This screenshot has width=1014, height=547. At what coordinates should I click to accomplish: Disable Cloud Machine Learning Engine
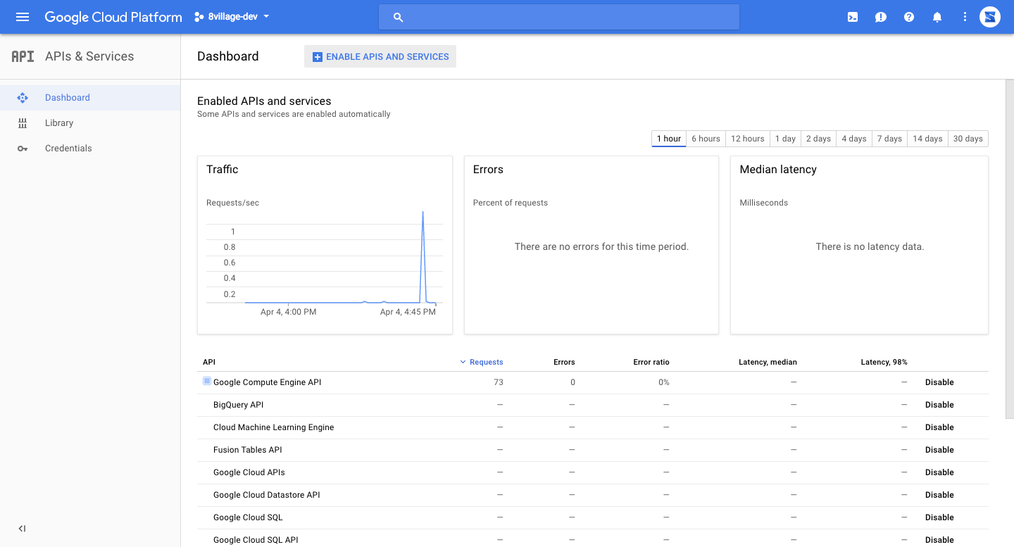click(939, 427)
